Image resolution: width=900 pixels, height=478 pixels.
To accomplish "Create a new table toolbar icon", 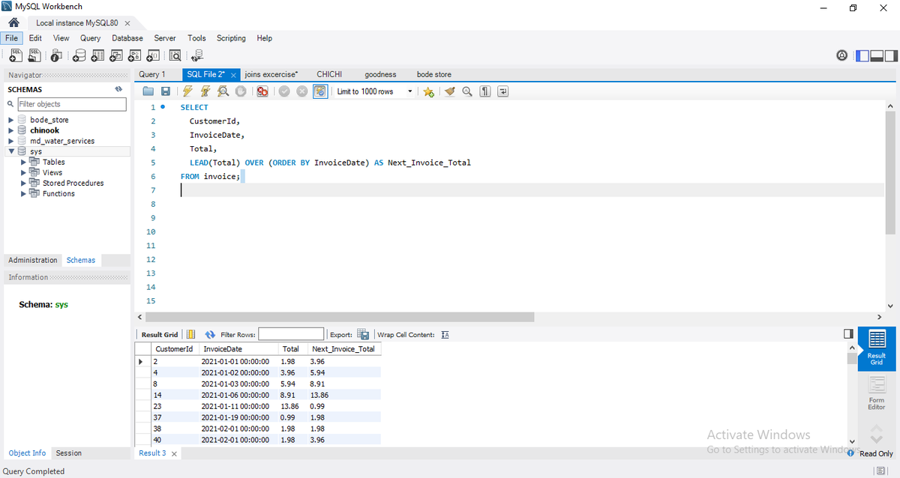I will click(97, 55).
